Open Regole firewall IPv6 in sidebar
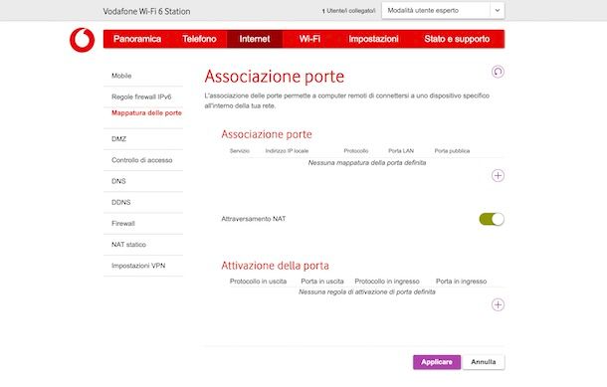 tap(143, 97)
